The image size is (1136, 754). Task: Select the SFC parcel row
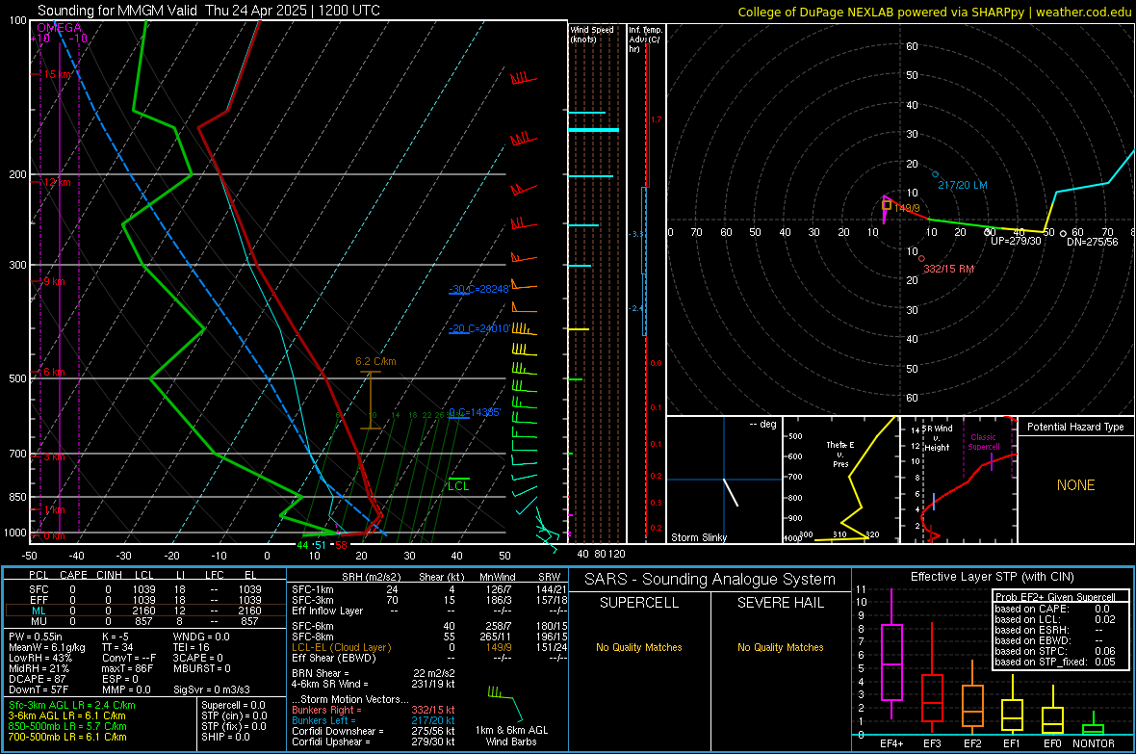[x=144, y=589]
